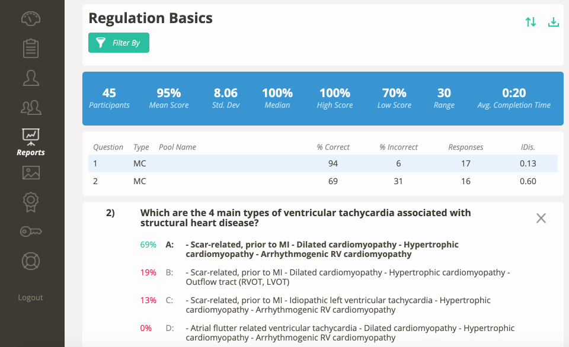Click the groups icon showing two people
569x347 pixels.
[30, 107]
